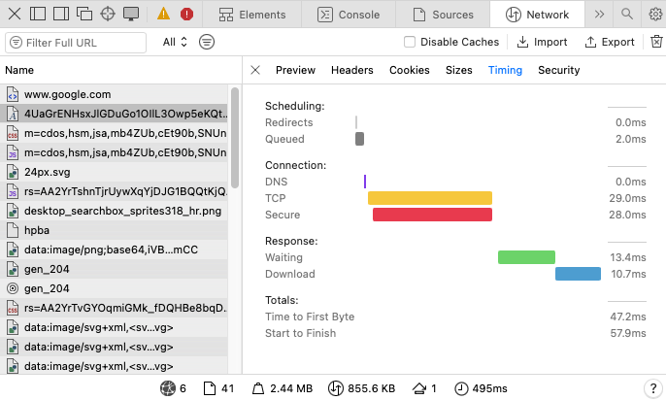Click the red Secure timing bar
This screenshot has height=400, width=666.
432,215
